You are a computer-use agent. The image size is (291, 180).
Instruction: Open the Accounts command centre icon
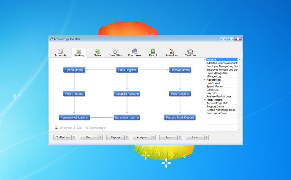coord(60,51)
